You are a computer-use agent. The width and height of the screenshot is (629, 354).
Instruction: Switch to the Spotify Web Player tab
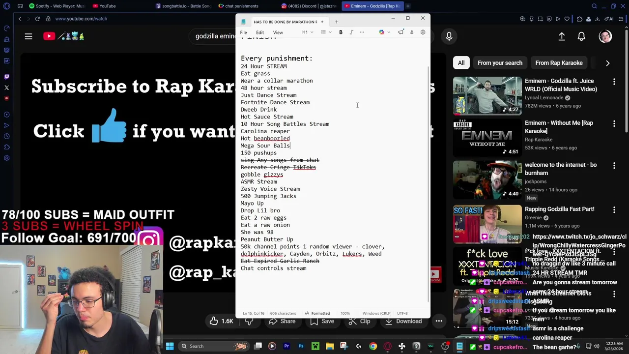(x=57, y=6)
